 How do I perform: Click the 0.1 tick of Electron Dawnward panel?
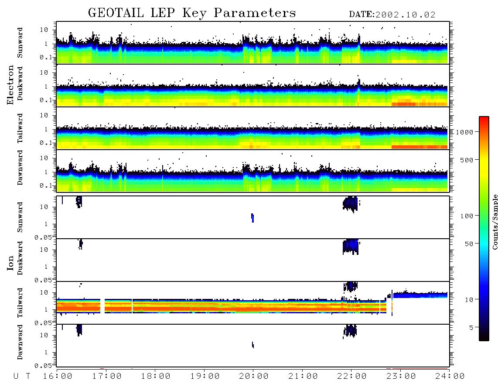click(x=46, y=185)
